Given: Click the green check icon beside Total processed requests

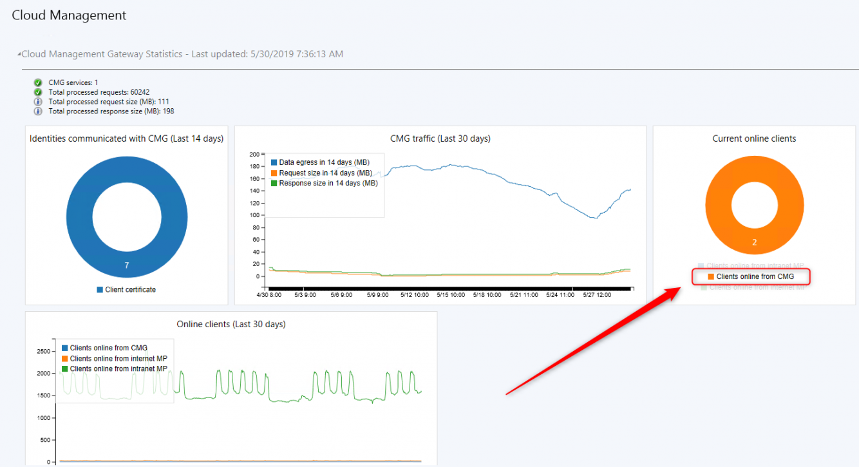Looking at the screenshot, I should [38, 92].
